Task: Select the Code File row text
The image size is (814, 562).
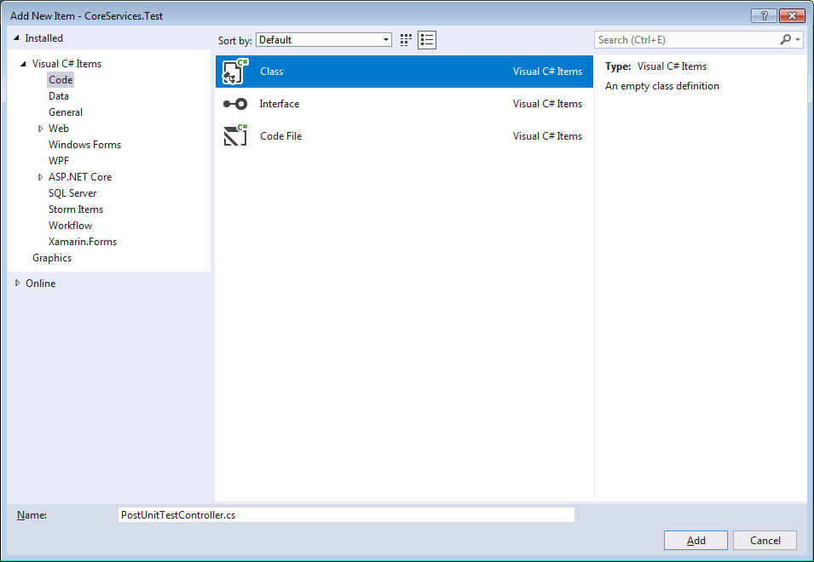Action: (x=280, y=136)
